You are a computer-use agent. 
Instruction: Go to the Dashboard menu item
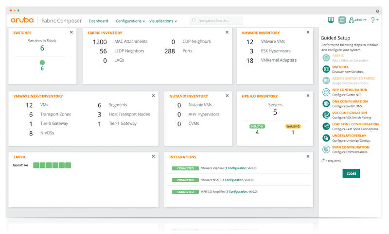[98, 21]
